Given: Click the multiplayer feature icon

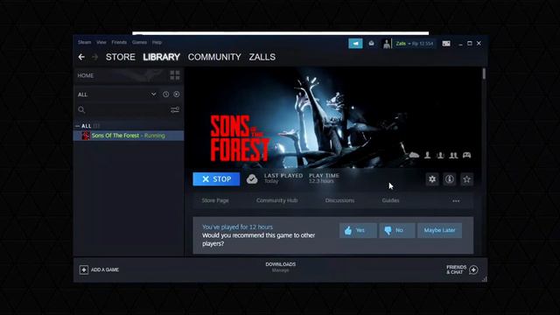Looking at the screenshot, I should [x=440, y=155].
